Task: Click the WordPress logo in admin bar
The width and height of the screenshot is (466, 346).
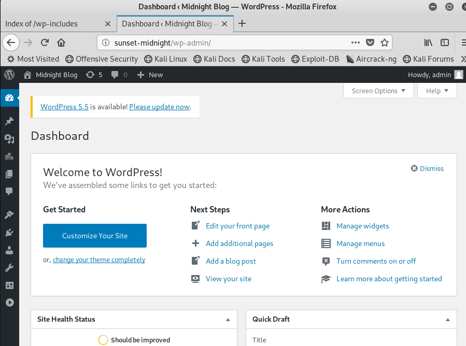Action: 9,75
